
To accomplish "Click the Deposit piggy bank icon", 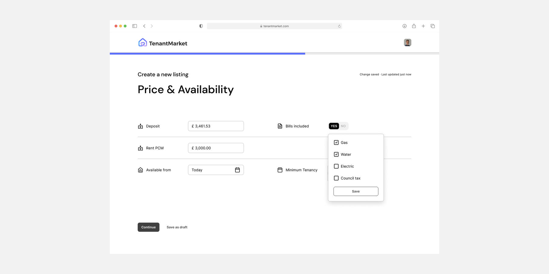I will point(140,126).
